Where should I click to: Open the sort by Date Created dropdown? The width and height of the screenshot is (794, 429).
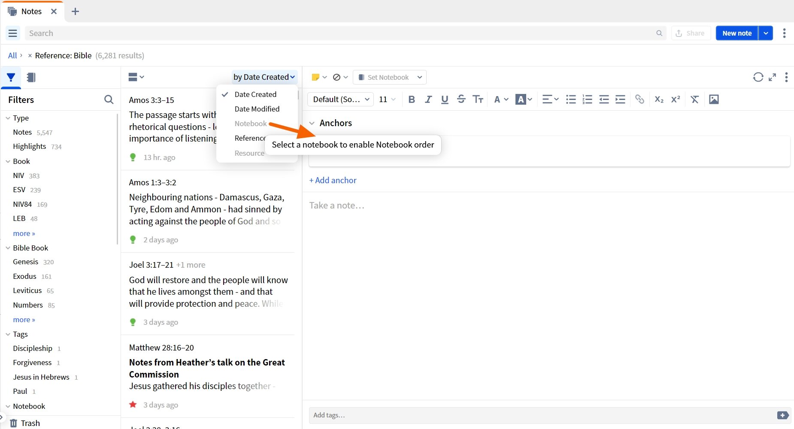pos(264,77)
